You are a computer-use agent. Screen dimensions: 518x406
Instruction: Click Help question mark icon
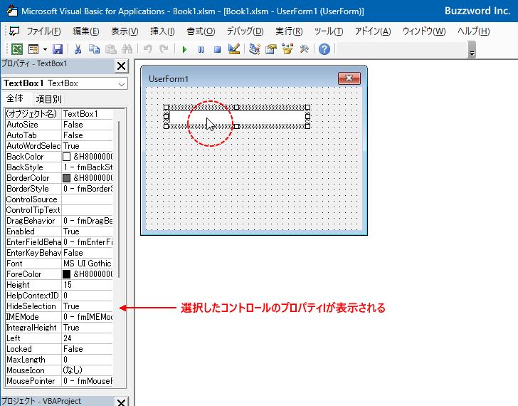click(324, 49)
